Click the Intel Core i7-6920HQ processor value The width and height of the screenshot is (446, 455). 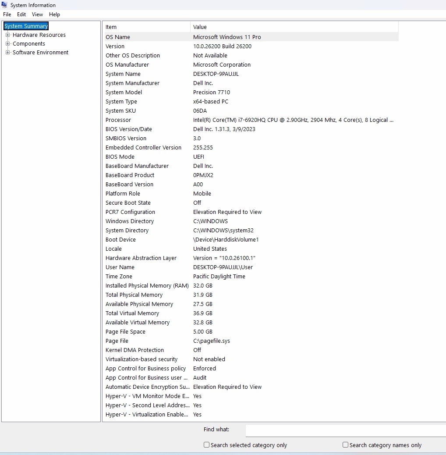coord(293,120)
